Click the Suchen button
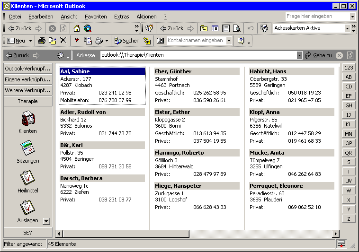Viewport: 359px width, 252px height. point(127,41)
